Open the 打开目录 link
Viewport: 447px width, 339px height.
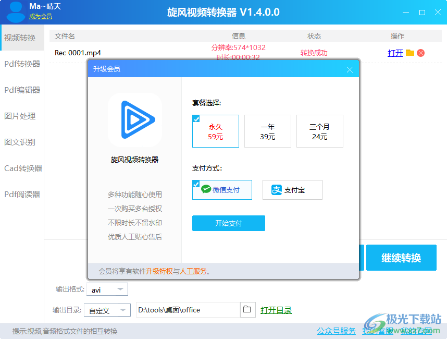coord(276,309)
